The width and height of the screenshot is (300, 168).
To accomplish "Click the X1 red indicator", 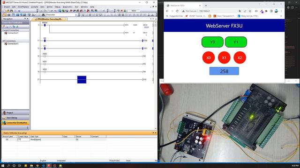I will point(224,57).
